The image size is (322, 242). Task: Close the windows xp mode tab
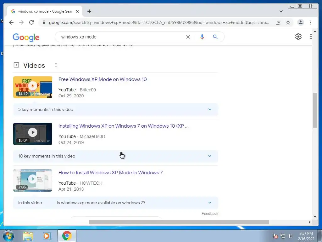pyautogui.click(x=77, y=11)
